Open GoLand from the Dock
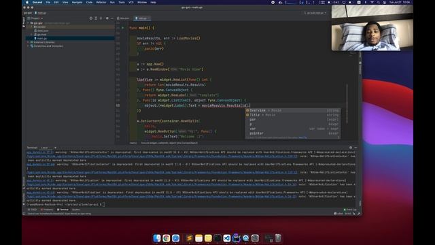This screenshot has height=245, width=435. [x=236, y=238]
